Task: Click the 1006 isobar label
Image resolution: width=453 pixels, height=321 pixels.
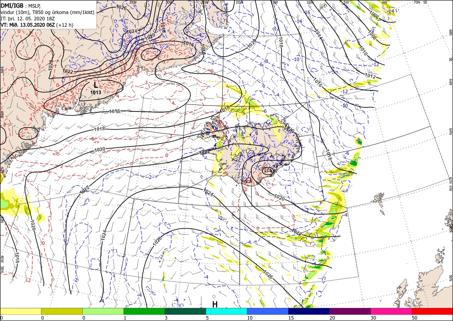Action: (x=374, y=15)
